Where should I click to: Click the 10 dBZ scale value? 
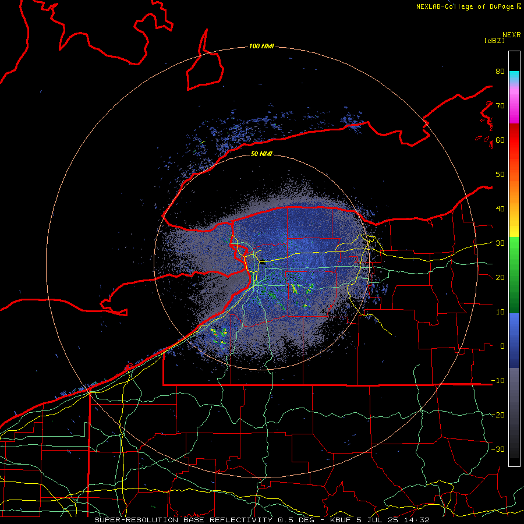[x=500, y=312]
